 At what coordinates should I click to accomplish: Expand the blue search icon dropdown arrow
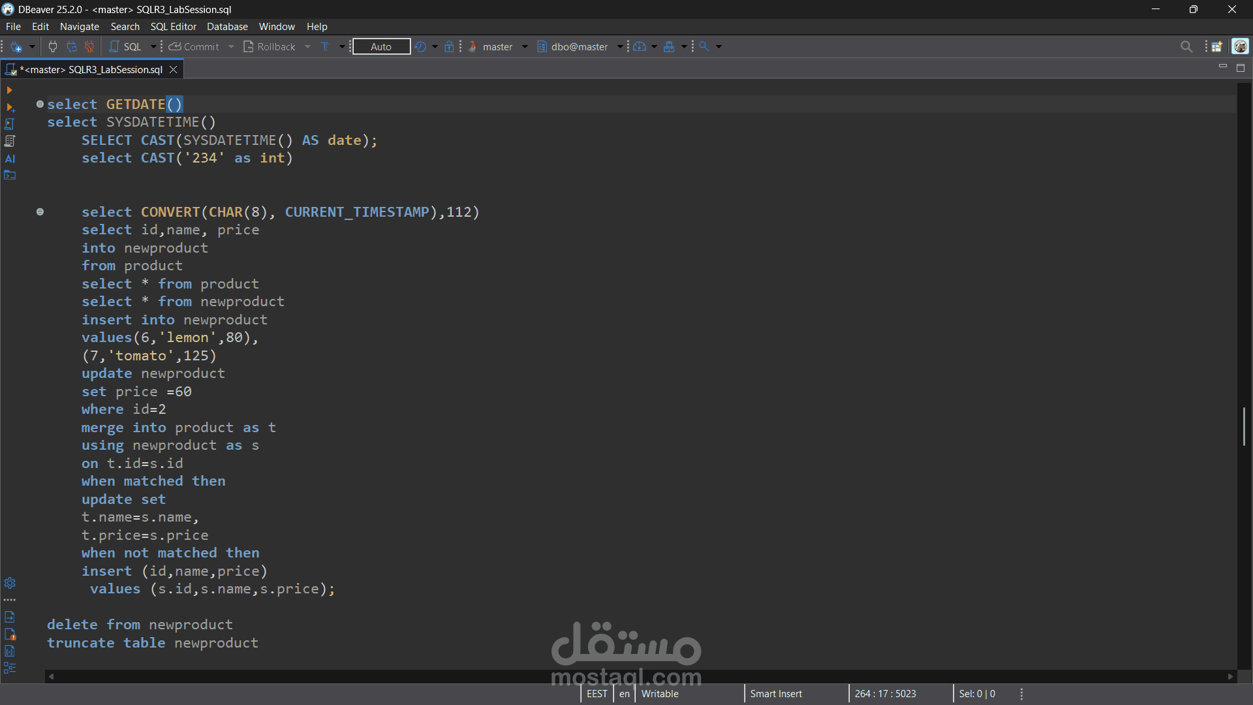(719, 46)
